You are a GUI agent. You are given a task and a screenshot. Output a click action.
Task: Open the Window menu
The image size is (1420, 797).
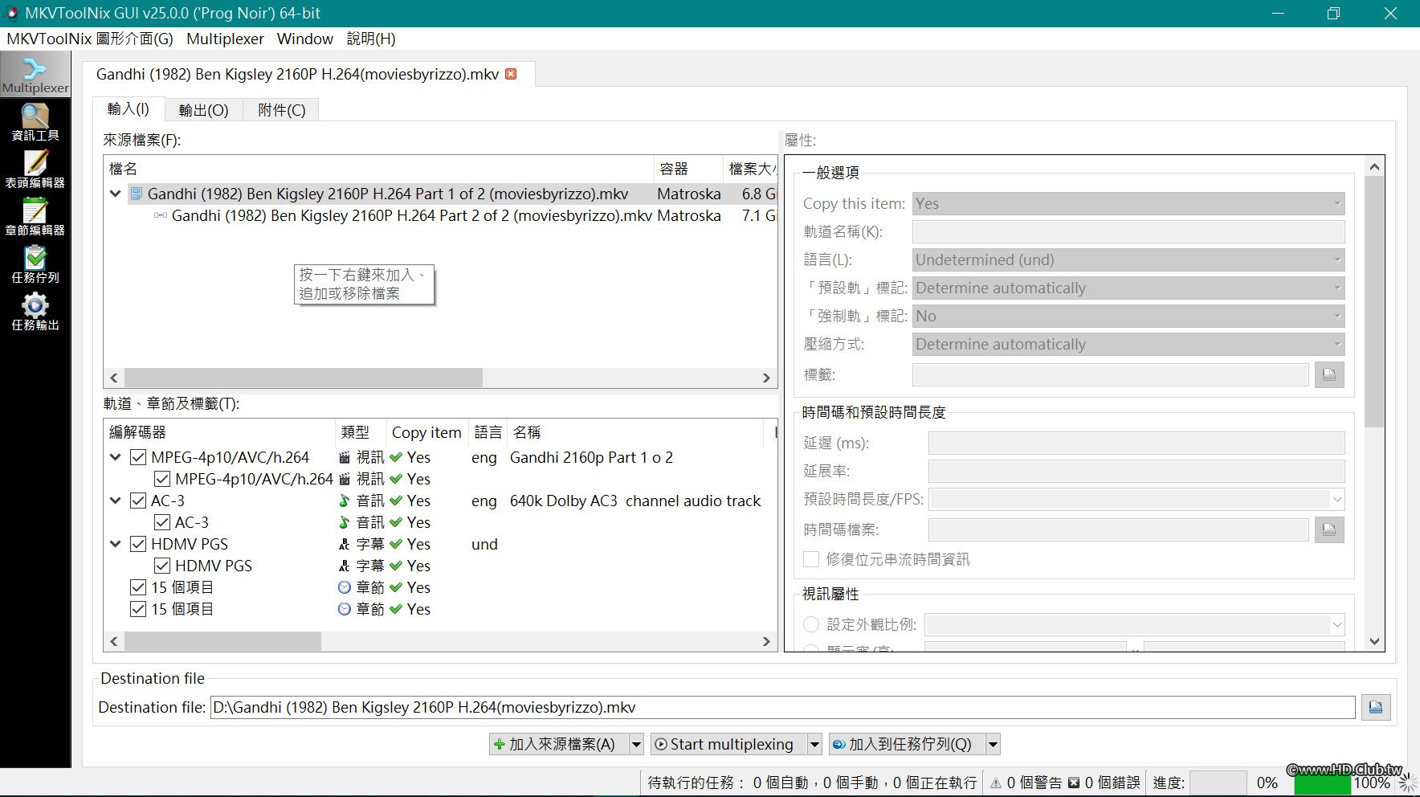point(305,39)
